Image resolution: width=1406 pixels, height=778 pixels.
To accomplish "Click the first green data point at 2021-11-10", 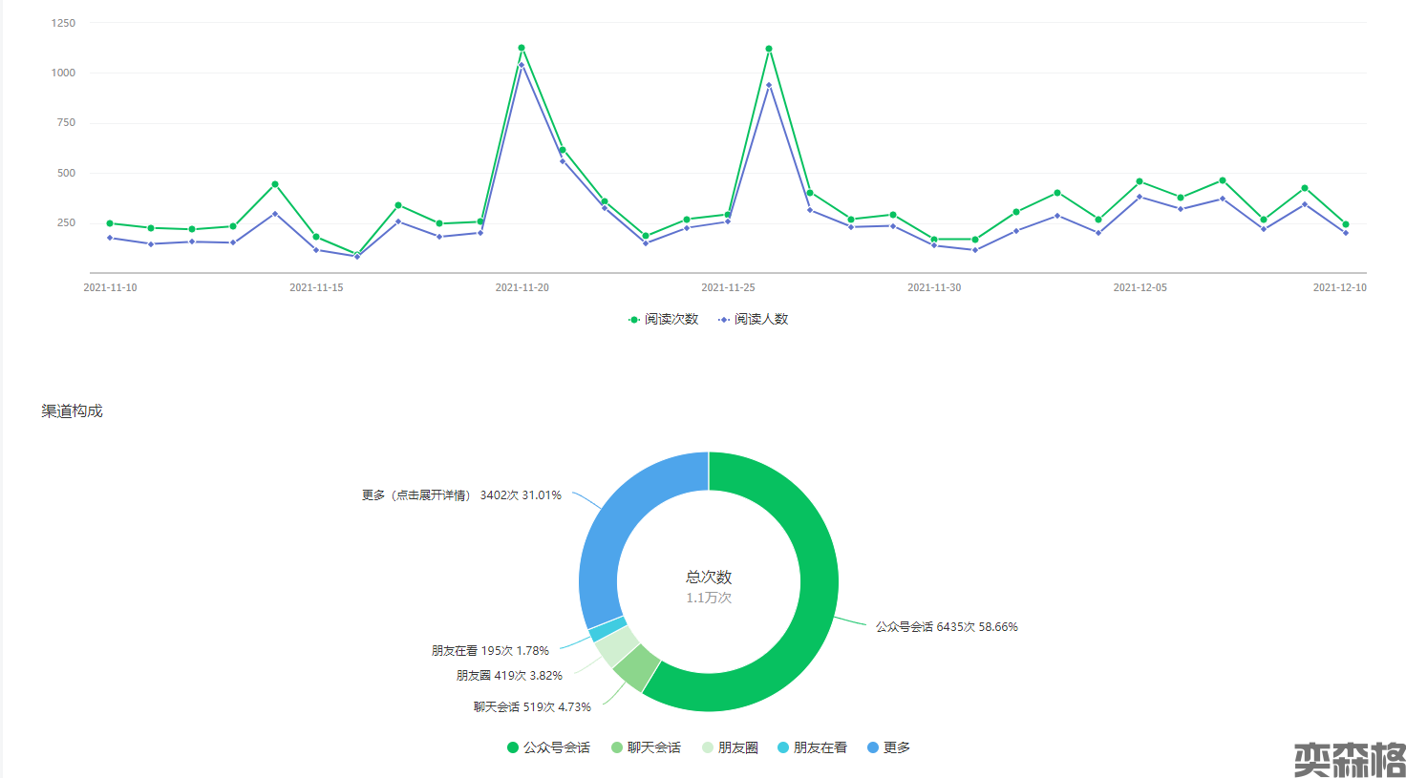I will pyautogui.click(x=110, y=223).
